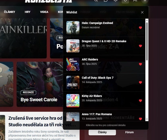
Task: Click heart next to Call of Duty: Black Ops 7
Action: coord(140,82)
